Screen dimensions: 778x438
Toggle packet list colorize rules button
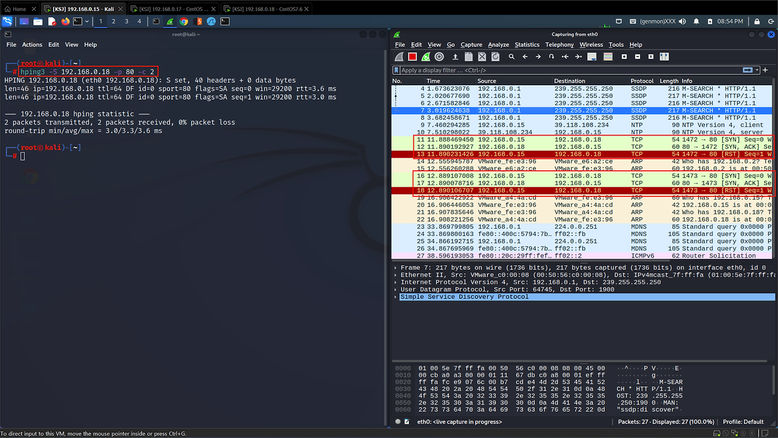(607, 57)
